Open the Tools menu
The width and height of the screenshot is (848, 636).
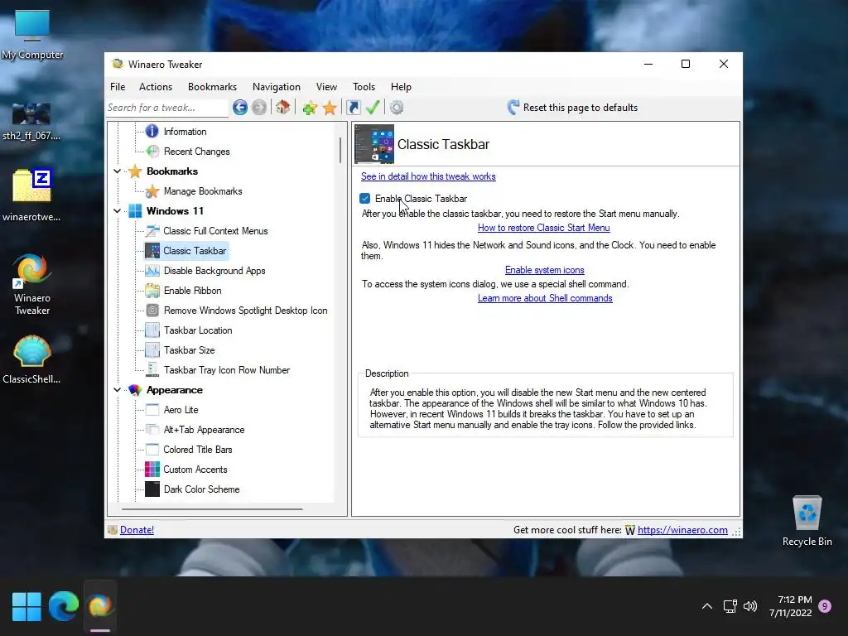364,86
